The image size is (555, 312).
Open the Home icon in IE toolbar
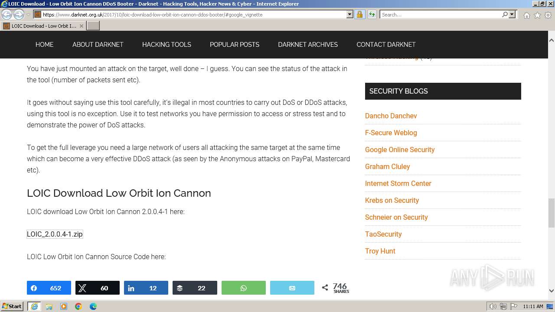click(526, 15)
